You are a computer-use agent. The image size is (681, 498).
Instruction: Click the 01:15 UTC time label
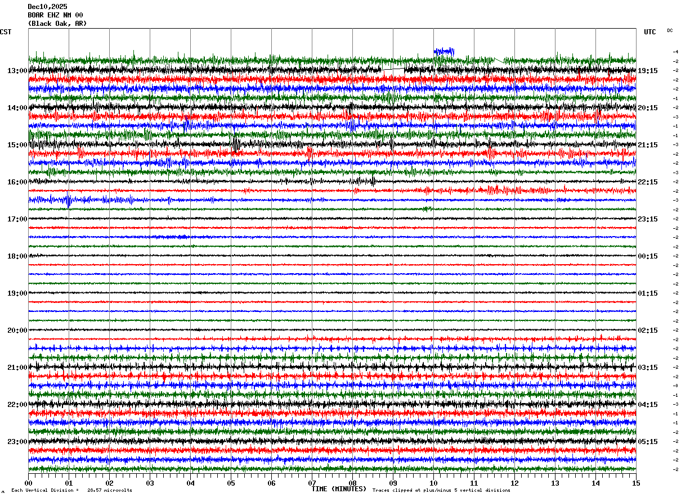648,293
